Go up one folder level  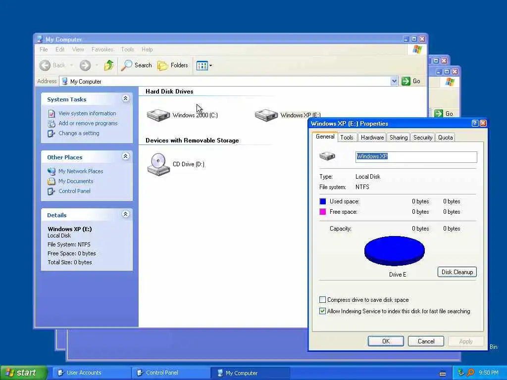[109, 65]
